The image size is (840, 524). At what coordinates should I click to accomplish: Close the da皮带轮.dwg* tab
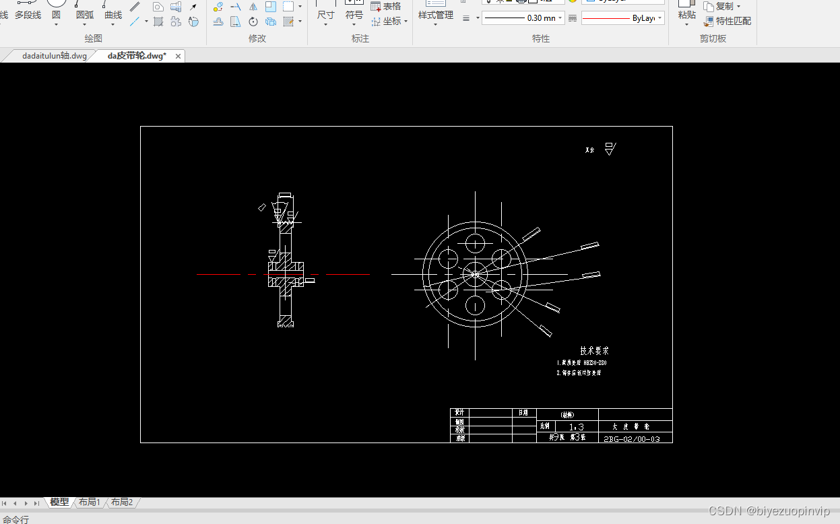tap(178, 57)
